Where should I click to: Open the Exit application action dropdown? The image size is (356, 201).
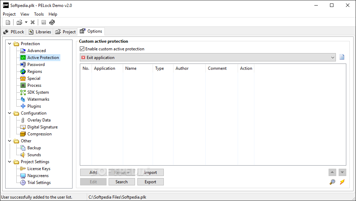(208, 58)
